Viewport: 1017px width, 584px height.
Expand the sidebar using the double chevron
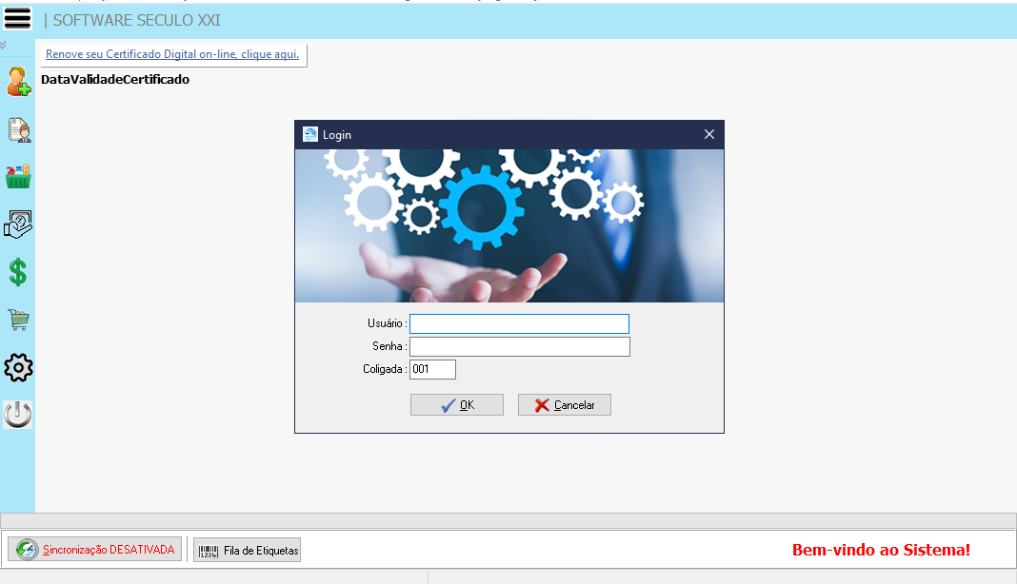[4, 46]
